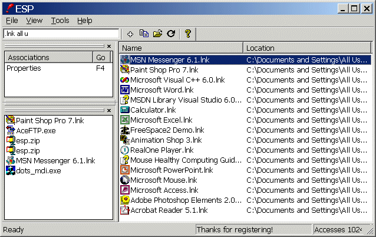The image size is (376, 237).
Task: Click the Animation Shop 3.lnk icon
Action: pos(125,140)
